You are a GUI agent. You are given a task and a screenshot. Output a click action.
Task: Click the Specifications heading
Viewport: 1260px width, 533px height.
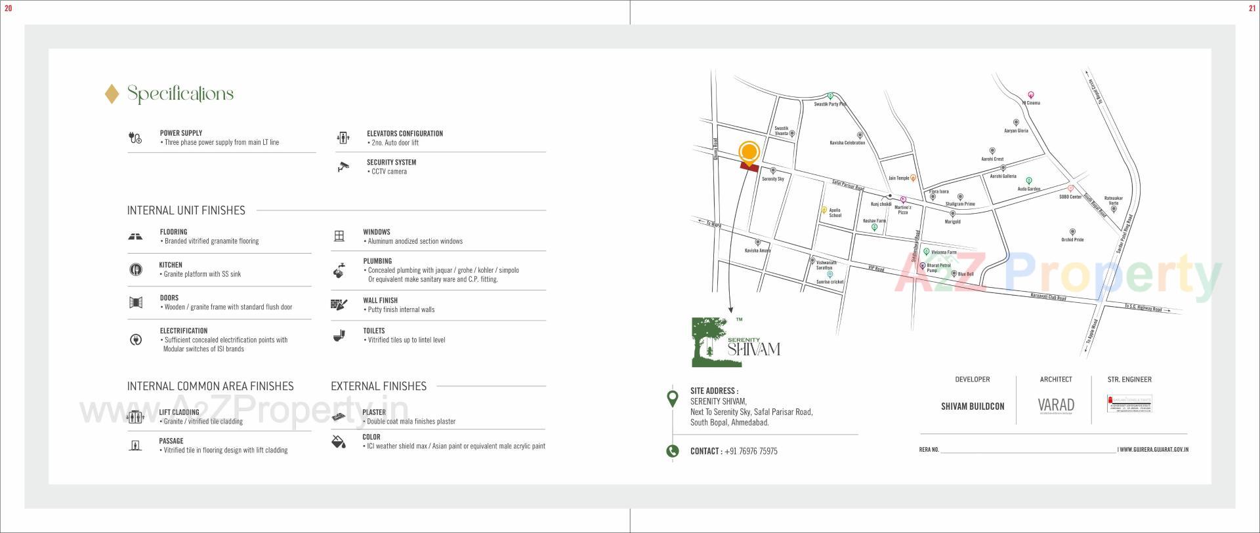point(180,94)
